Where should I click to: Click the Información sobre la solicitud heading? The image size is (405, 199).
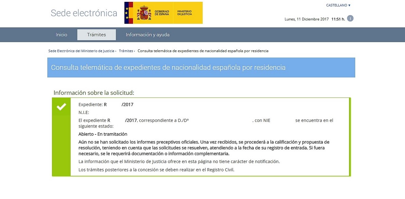point(94,93)
